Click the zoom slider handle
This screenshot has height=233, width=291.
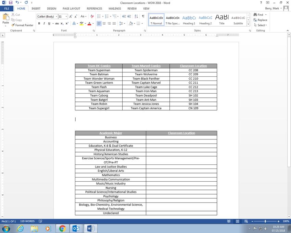click(265, 221)
